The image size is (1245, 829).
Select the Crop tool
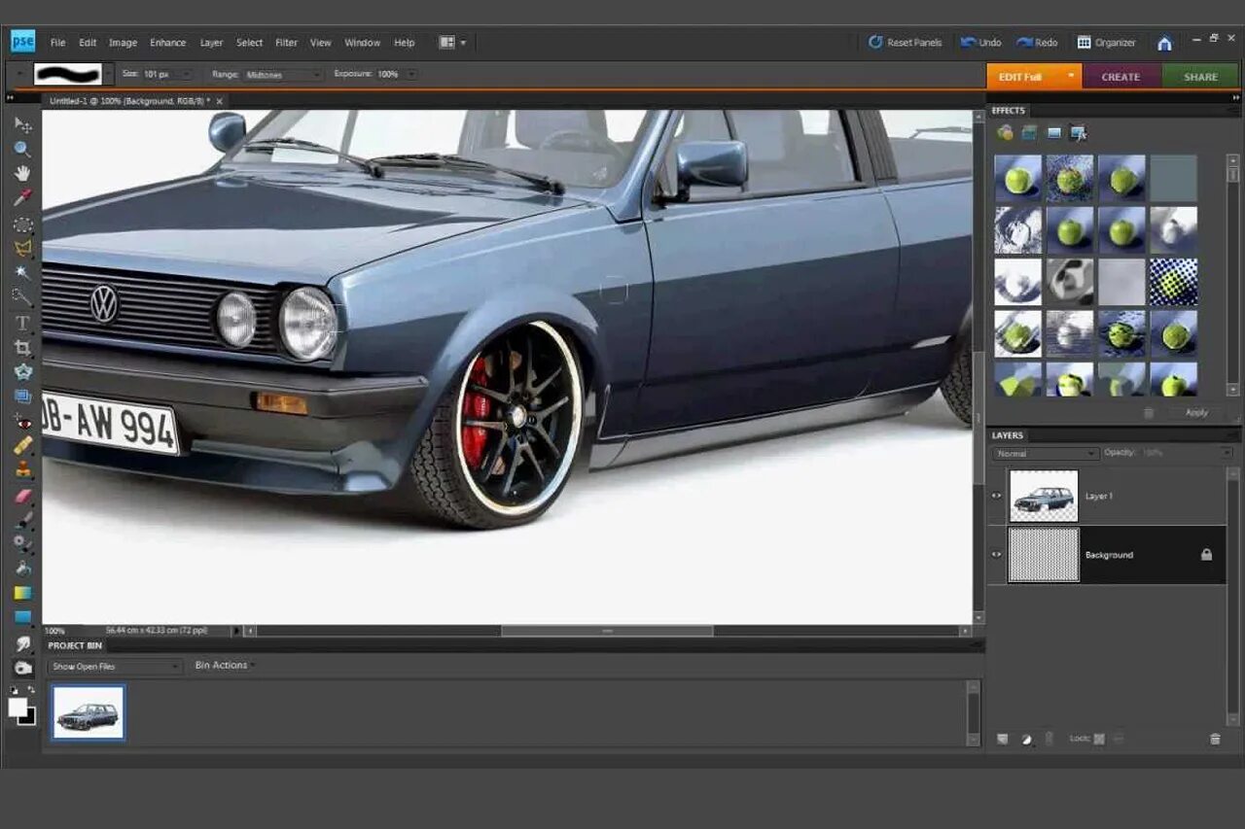(x=22, y=347)
